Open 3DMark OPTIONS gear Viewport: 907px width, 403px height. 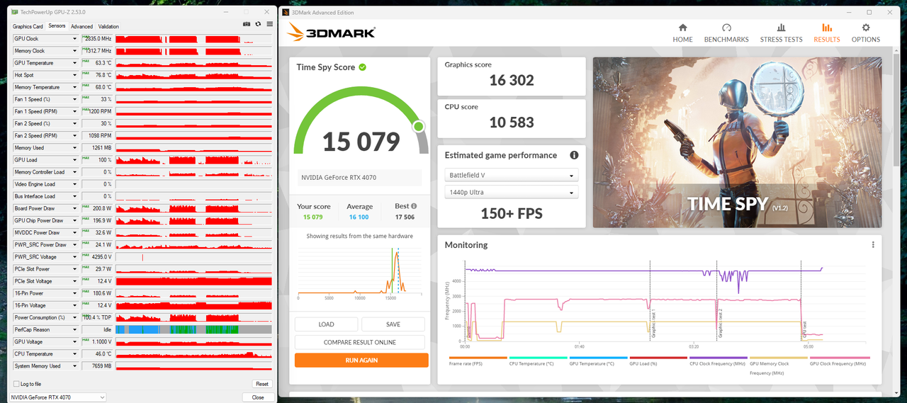click(866, 33)
